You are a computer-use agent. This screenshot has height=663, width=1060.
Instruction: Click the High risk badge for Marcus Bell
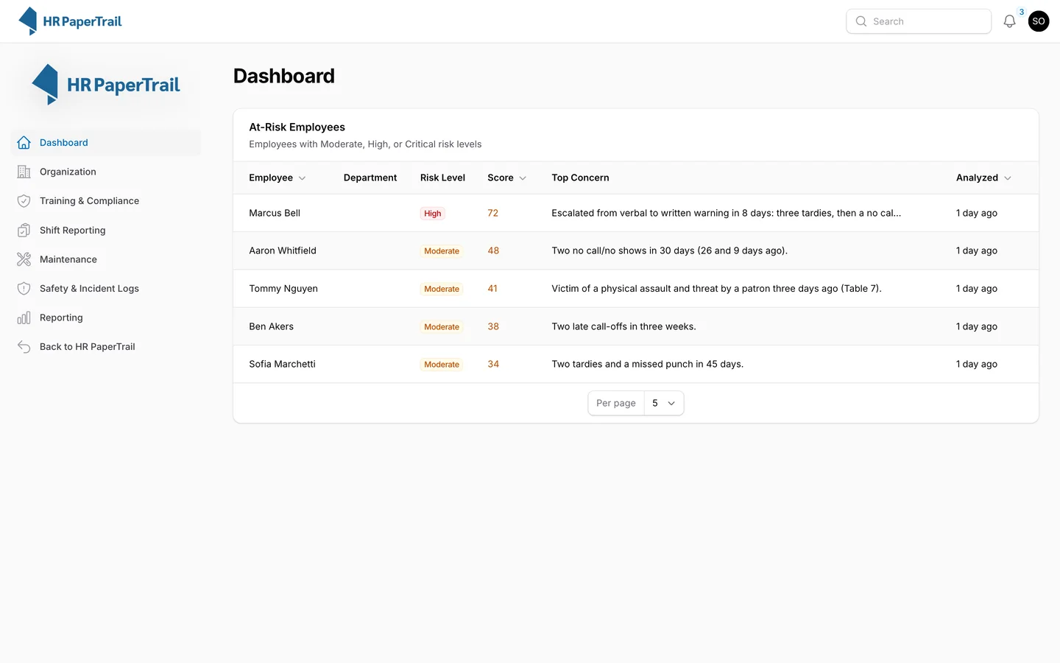433,214
